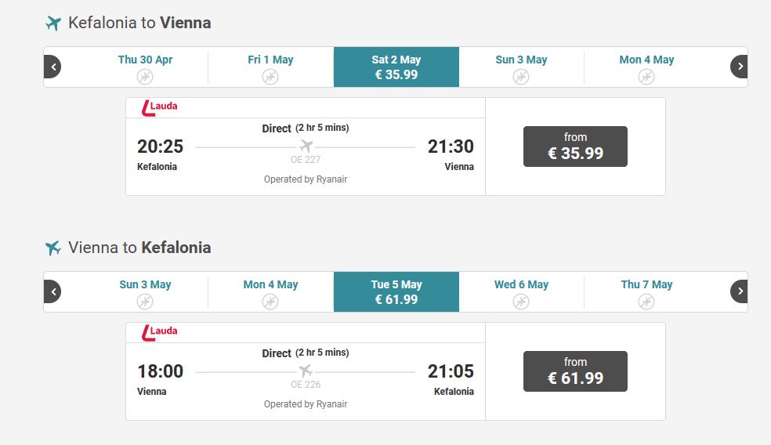Viewport: 771px width, 445px height.
Task: Choose the Tue 5 May €61.99 tab
Action: [396, 292]
